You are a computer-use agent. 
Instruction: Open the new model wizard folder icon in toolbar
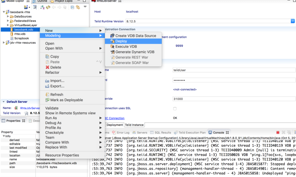[x=25, y=7]
